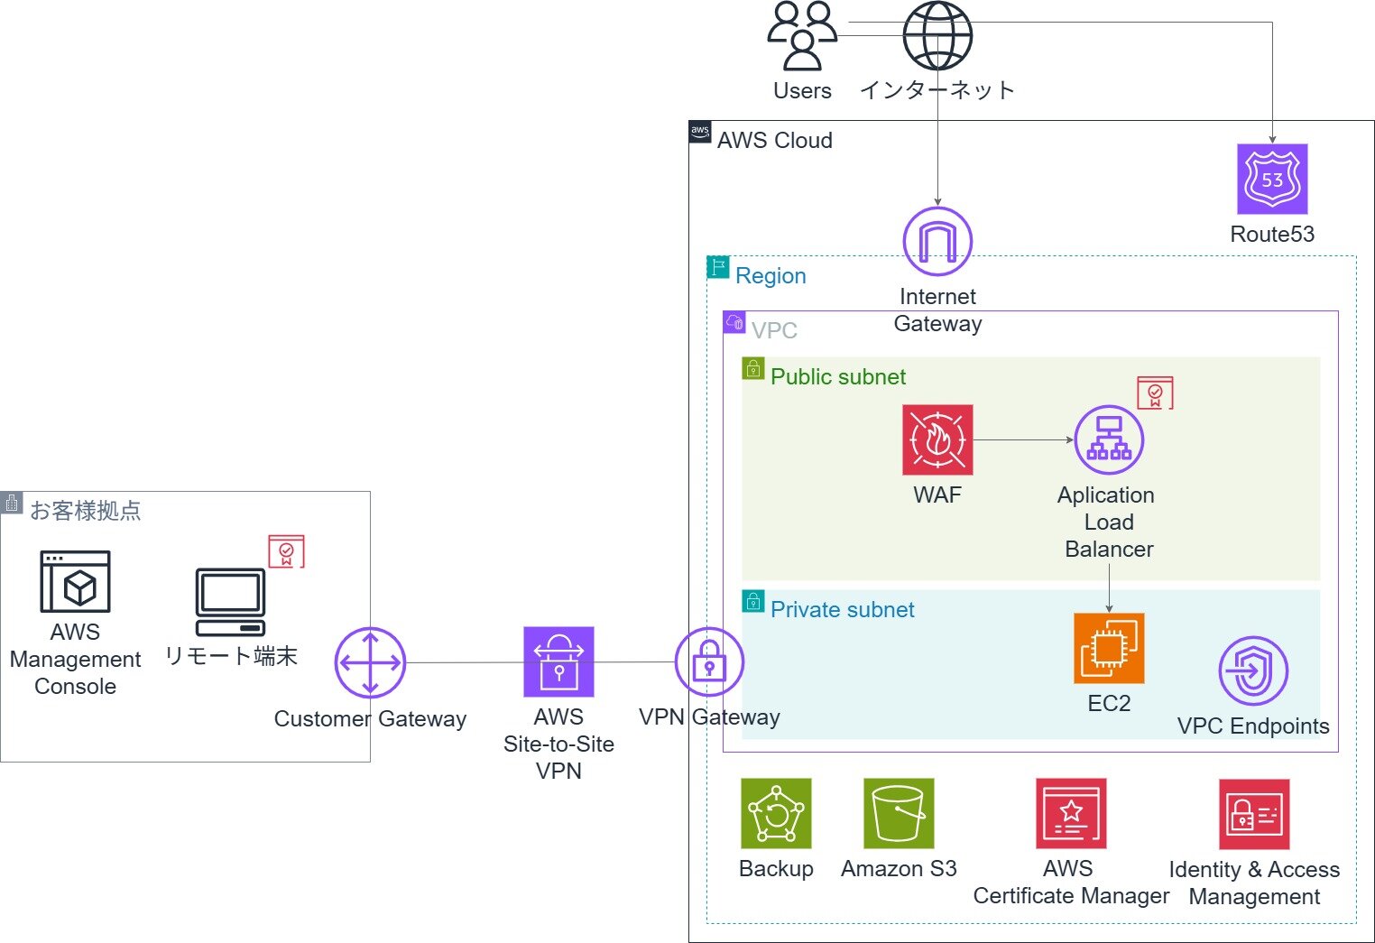Select the "Private subnet" title

(843, 609)
